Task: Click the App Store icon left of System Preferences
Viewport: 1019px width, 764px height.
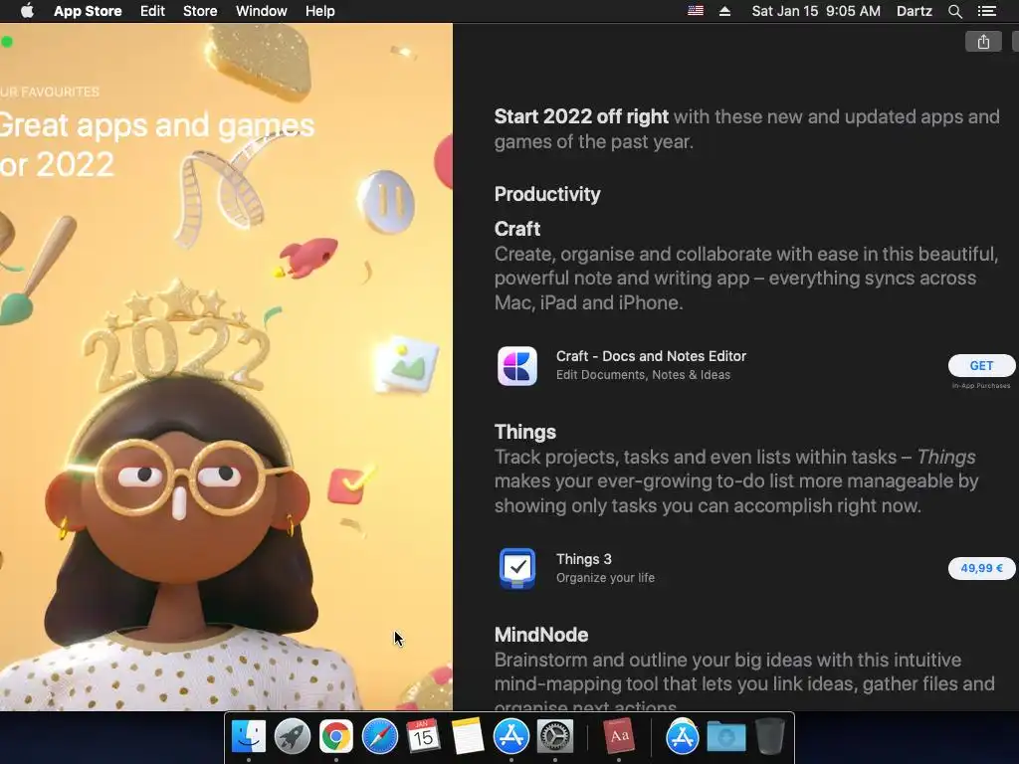Action: [511, 736]
